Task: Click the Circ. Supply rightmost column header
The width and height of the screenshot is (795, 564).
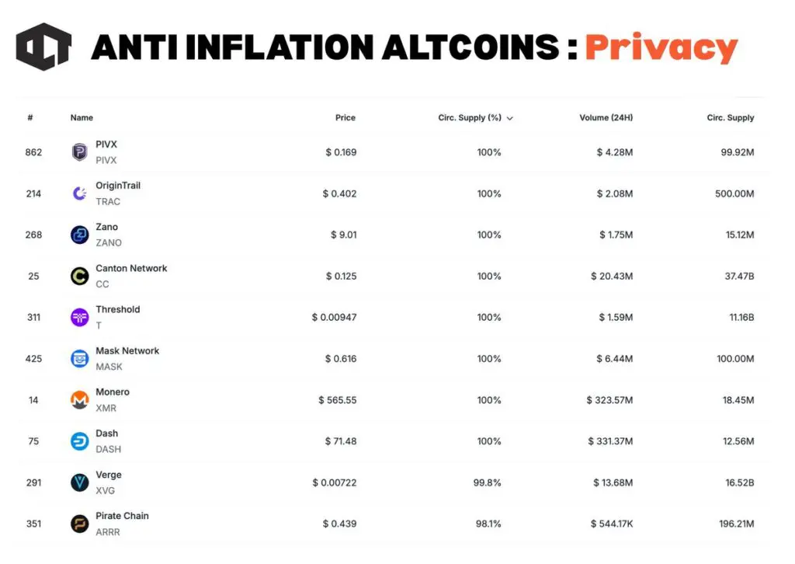Action: point(730,118)
